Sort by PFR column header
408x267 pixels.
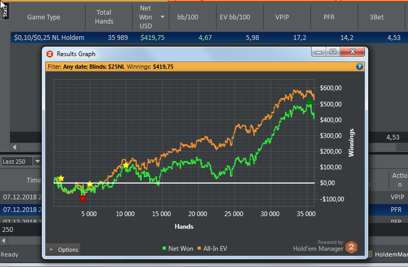[x=329, y=17]
